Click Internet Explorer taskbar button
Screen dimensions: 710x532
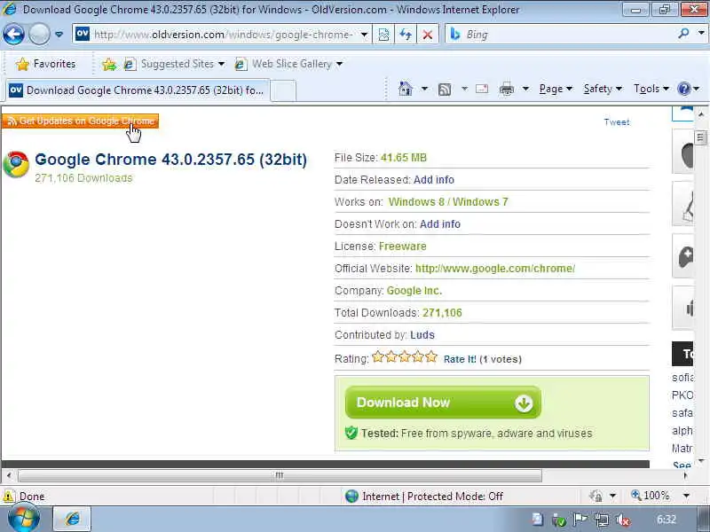click(73, 519)
